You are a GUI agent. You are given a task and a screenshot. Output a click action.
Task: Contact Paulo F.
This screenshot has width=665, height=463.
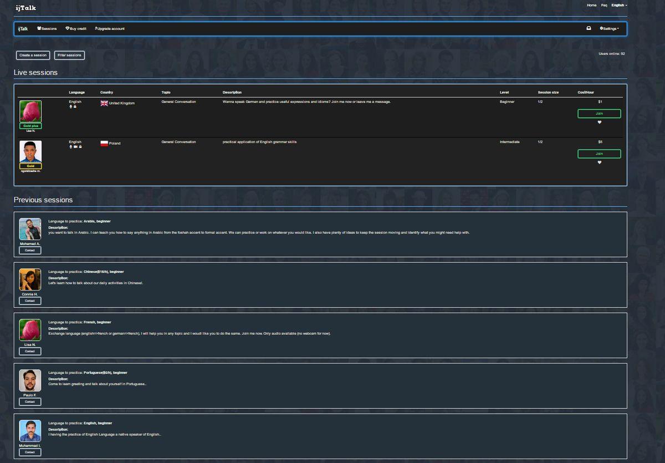(30, 401)
